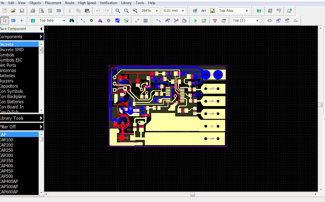Screen dimensions: 325x202
Task: Open the table grid tool
Action: coord(146,21)
